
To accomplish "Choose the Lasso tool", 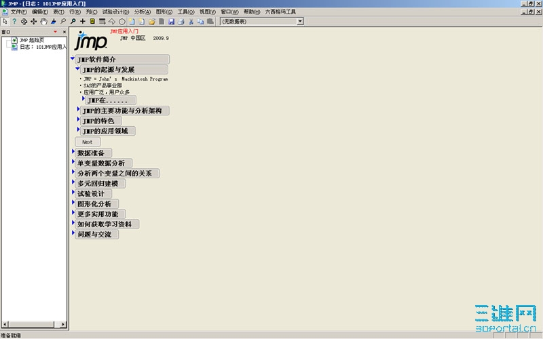I will pyautogui.click(x=63, y=22).
